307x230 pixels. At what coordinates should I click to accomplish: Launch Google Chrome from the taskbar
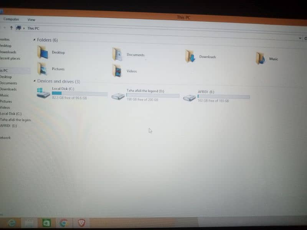(x=64, y=223)
